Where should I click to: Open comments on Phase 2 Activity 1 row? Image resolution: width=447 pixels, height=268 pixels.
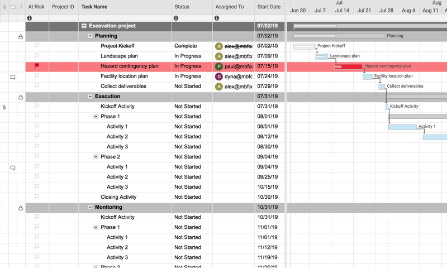pos(13,167)
